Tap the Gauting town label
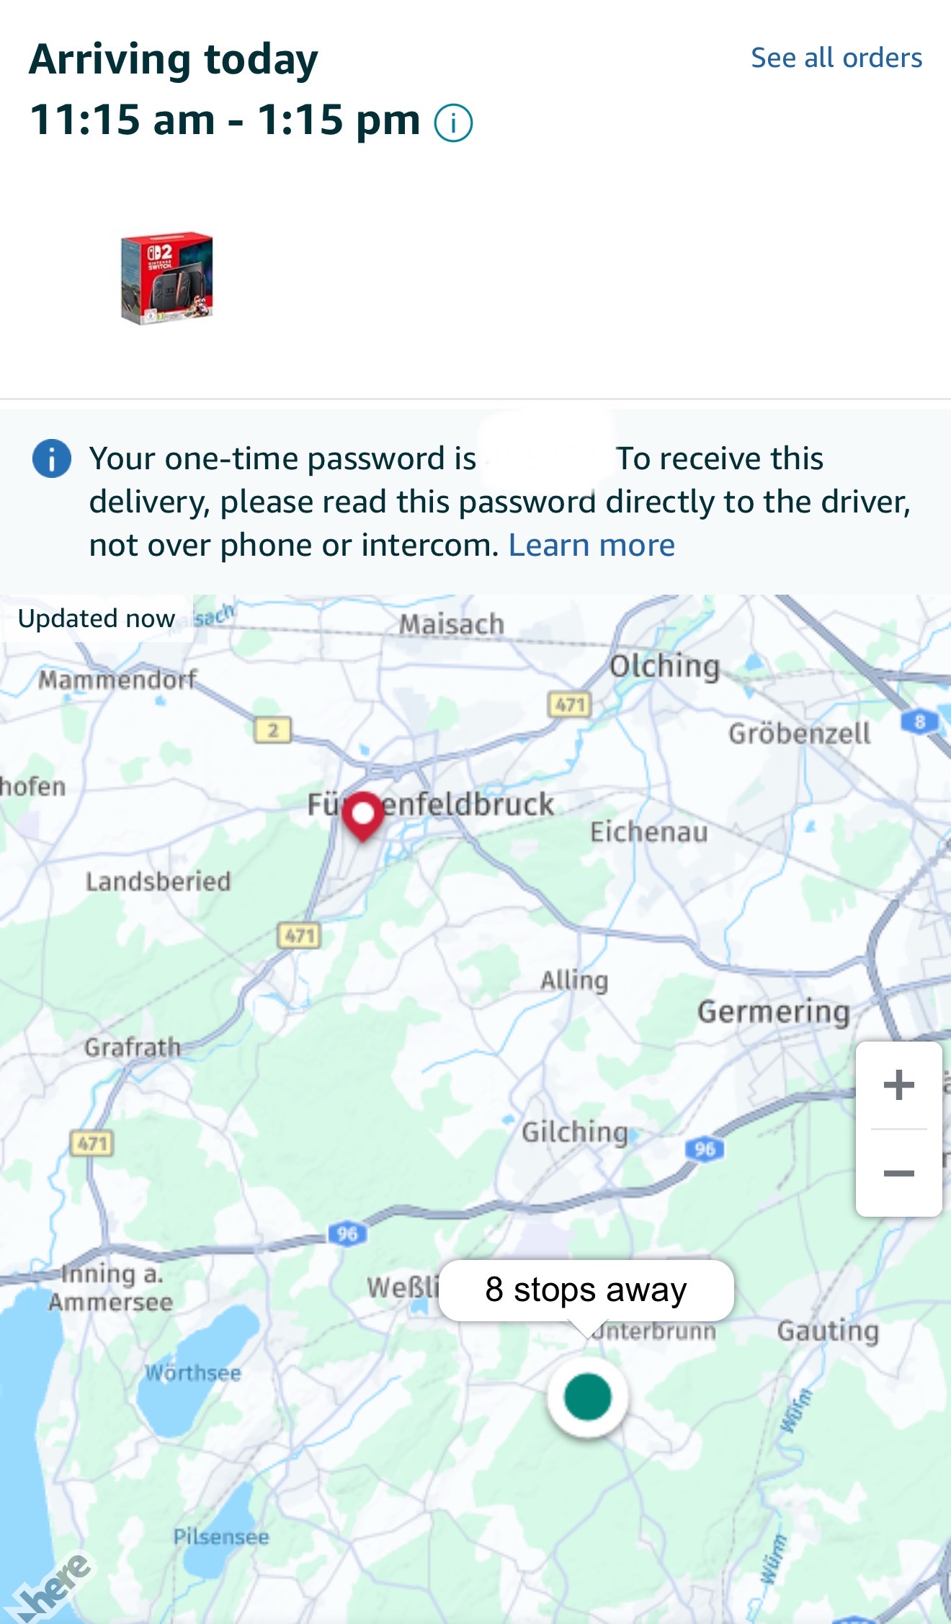The height and width of the screenshot is (1624, 951). click(x=828, y=1331)
